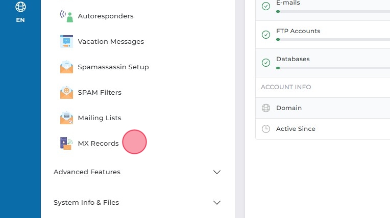The image size is (390, 218).
Task: Open the Autoresponders page link
Action: (106, 16)
